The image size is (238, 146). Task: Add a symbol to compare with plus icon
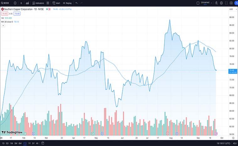pyautogui.click(x=15, y=3)
